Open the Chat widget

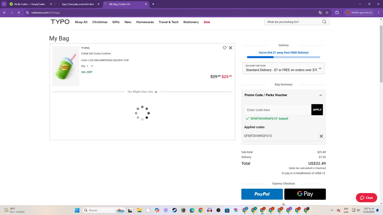coord(366,198)
